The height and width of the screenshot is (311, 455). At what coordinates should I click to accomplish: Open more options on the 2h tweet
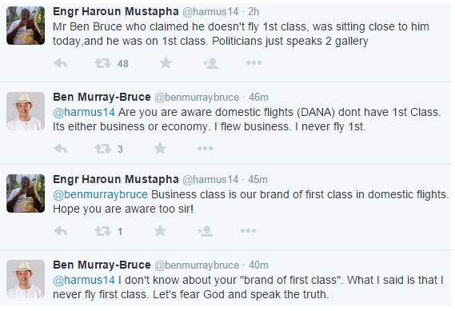pyautogui.click(x=254, y=62)
